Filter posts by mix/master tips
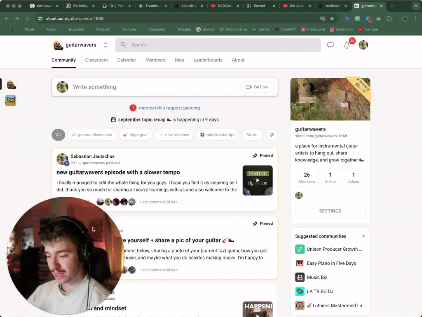 (x=217, y=135)
